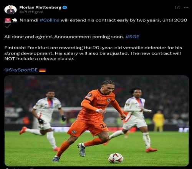Viewport: 192px width, 169px height.
Task: Click the white-kit player on photo's left
Action: (43, 119)
